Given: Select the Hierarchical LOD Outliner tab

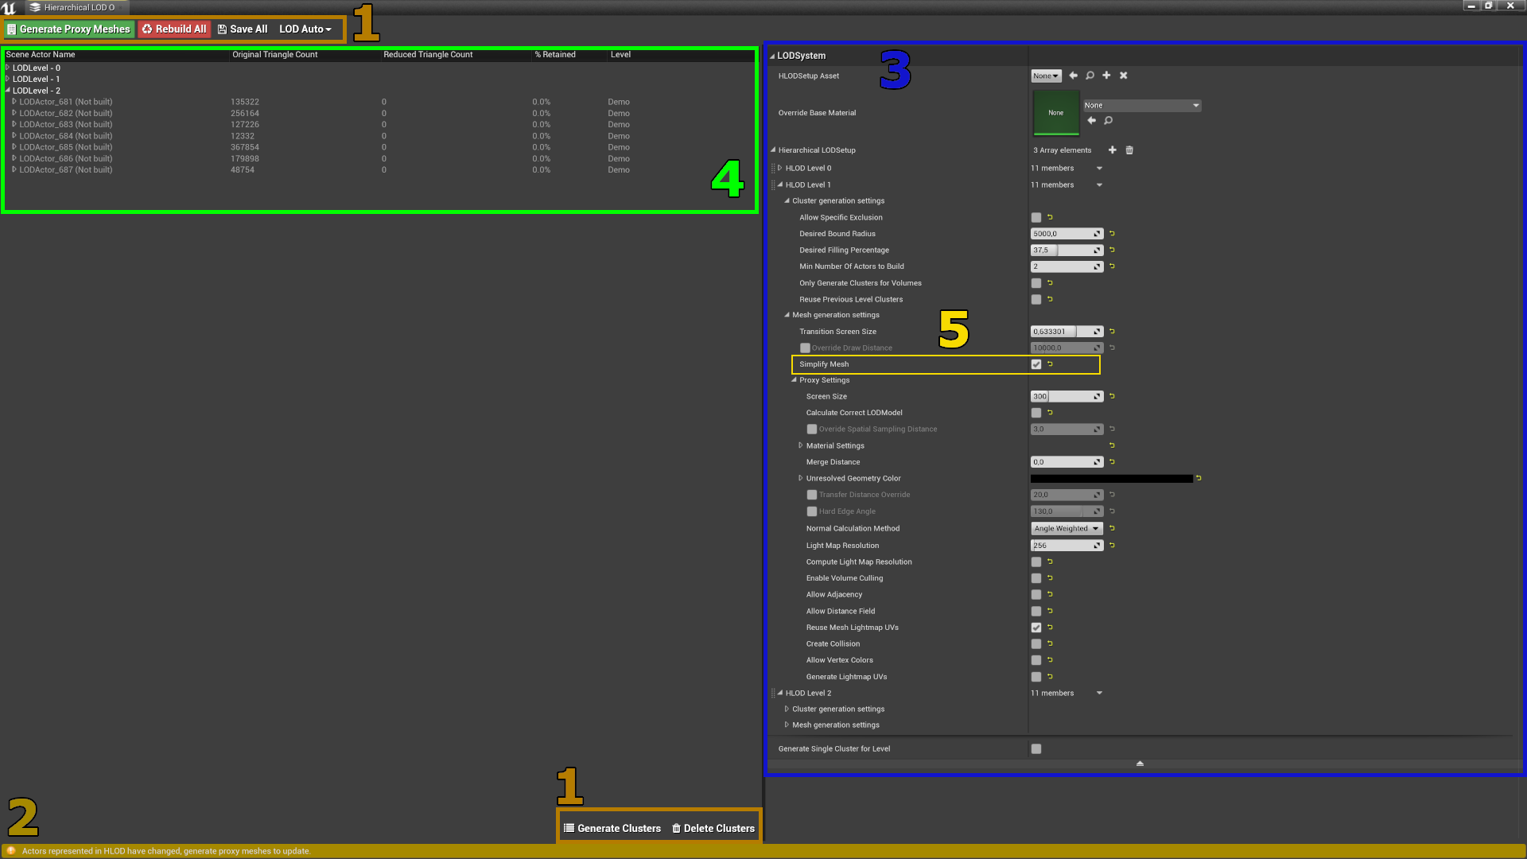Looking at the screenshot, I should pos(78,7).
